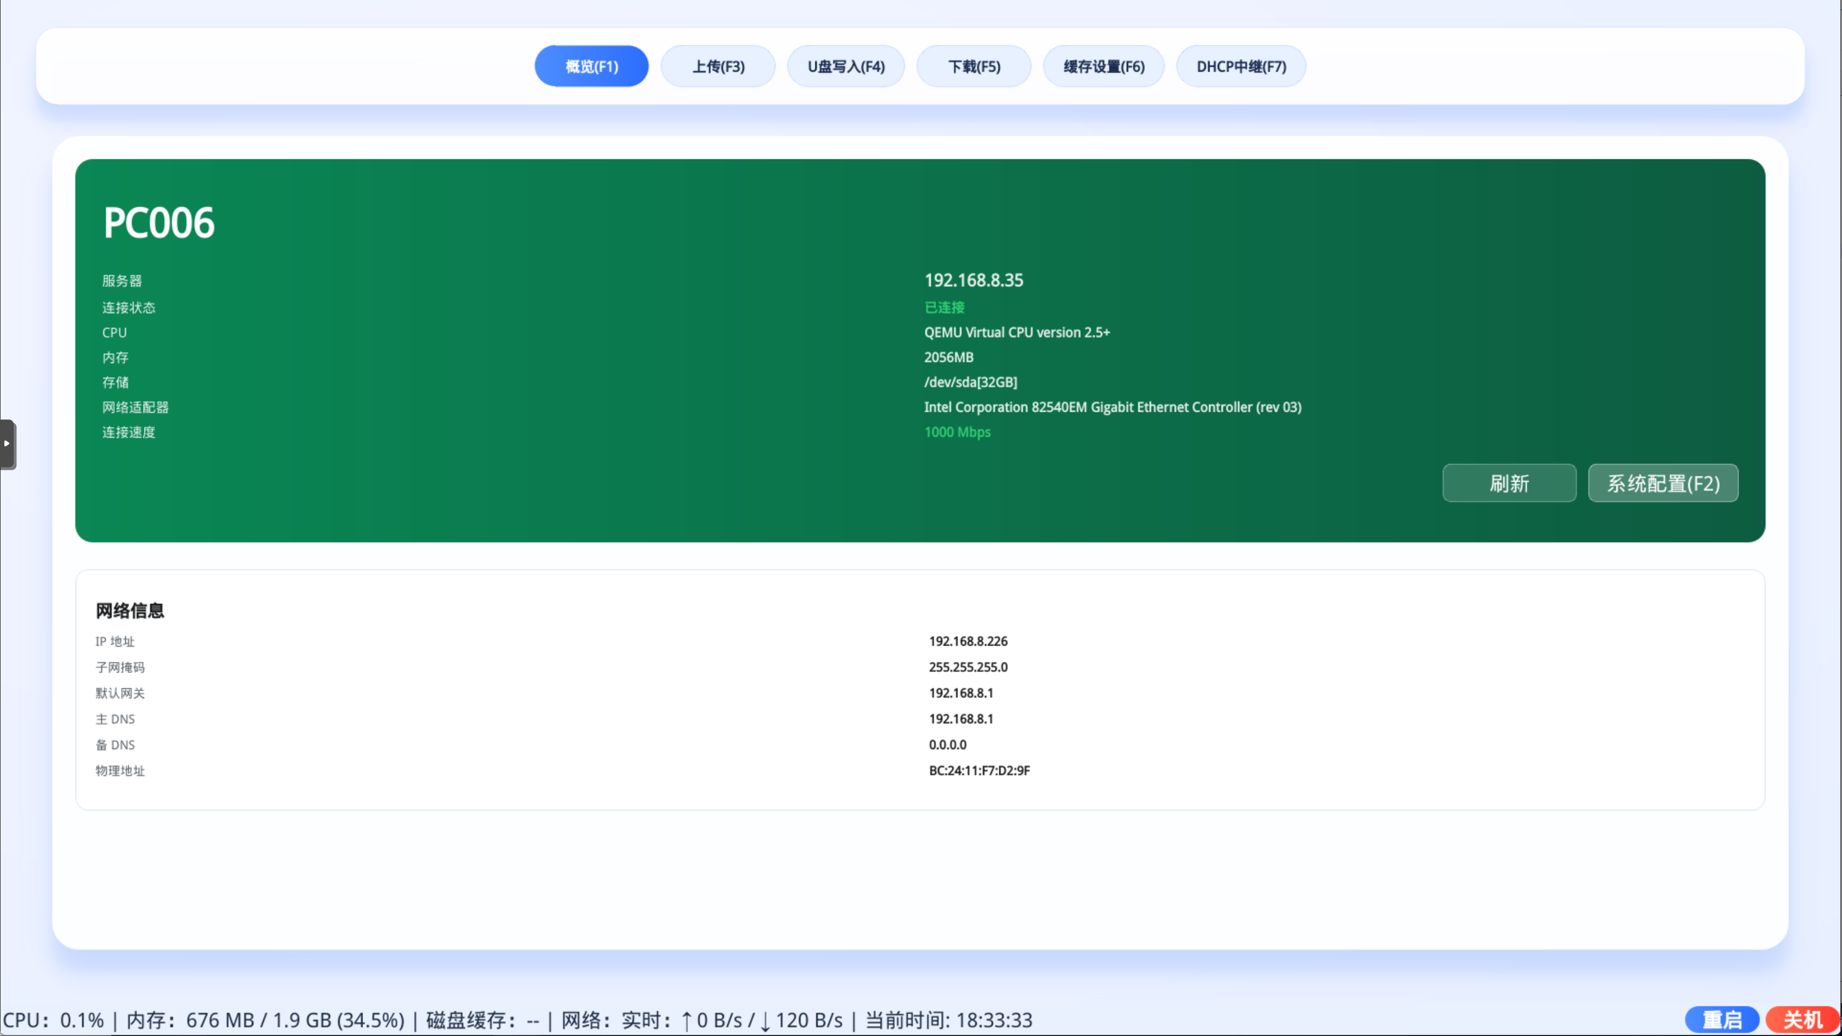Open the 上传(F3) upload tab
Viewport: 1842px width, 1036px height.
[718, 66]
